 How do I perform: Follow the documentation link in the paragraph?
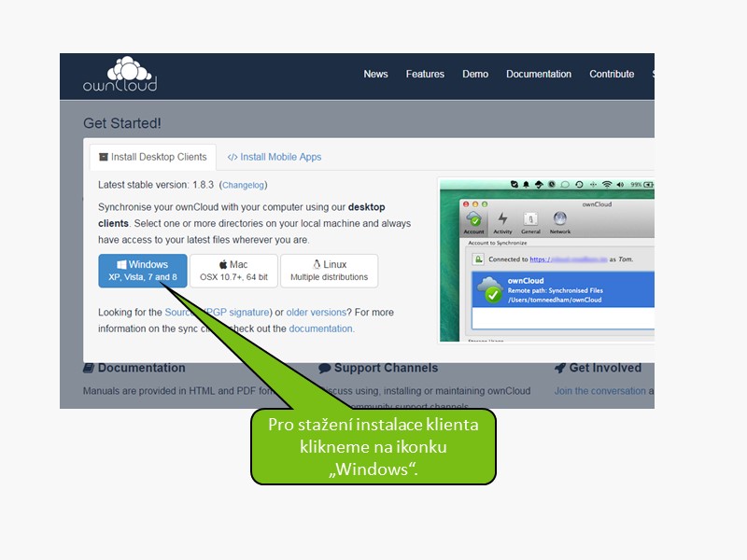tap(320, 329)
